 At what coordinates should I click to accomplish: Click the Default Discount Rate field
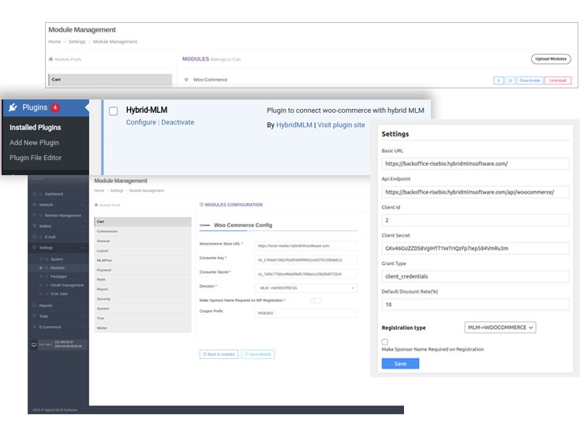(x=475, y=305)
